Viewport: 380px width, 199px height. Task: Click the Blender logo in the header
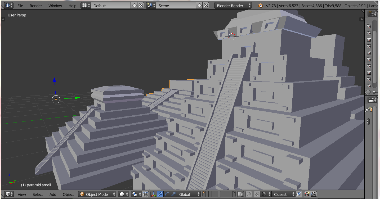[261, 6]
